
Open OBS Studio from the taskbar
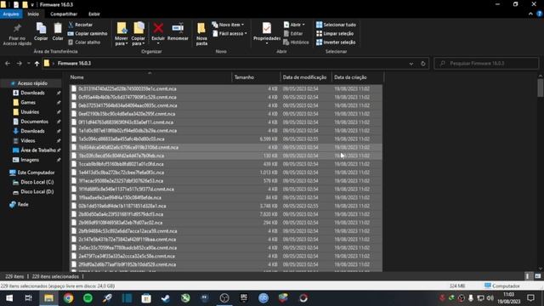[x=224, y=298]
